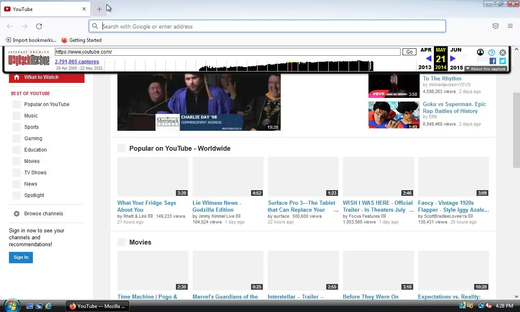Click the Firefox address search bar

click(267, 26)
